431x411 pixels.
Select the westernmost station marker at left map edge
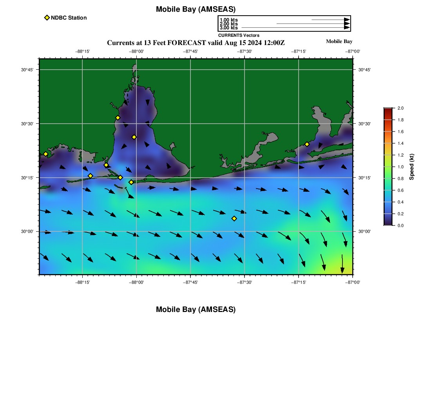click(x=45, y=154)
